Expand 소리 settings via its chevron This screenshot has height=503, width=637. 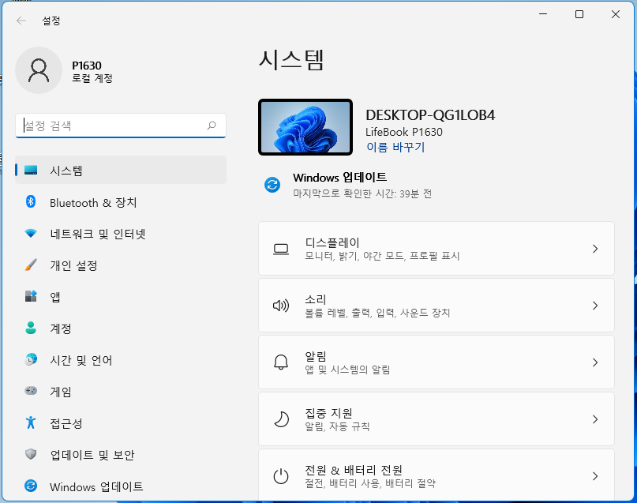click(595, 306)
